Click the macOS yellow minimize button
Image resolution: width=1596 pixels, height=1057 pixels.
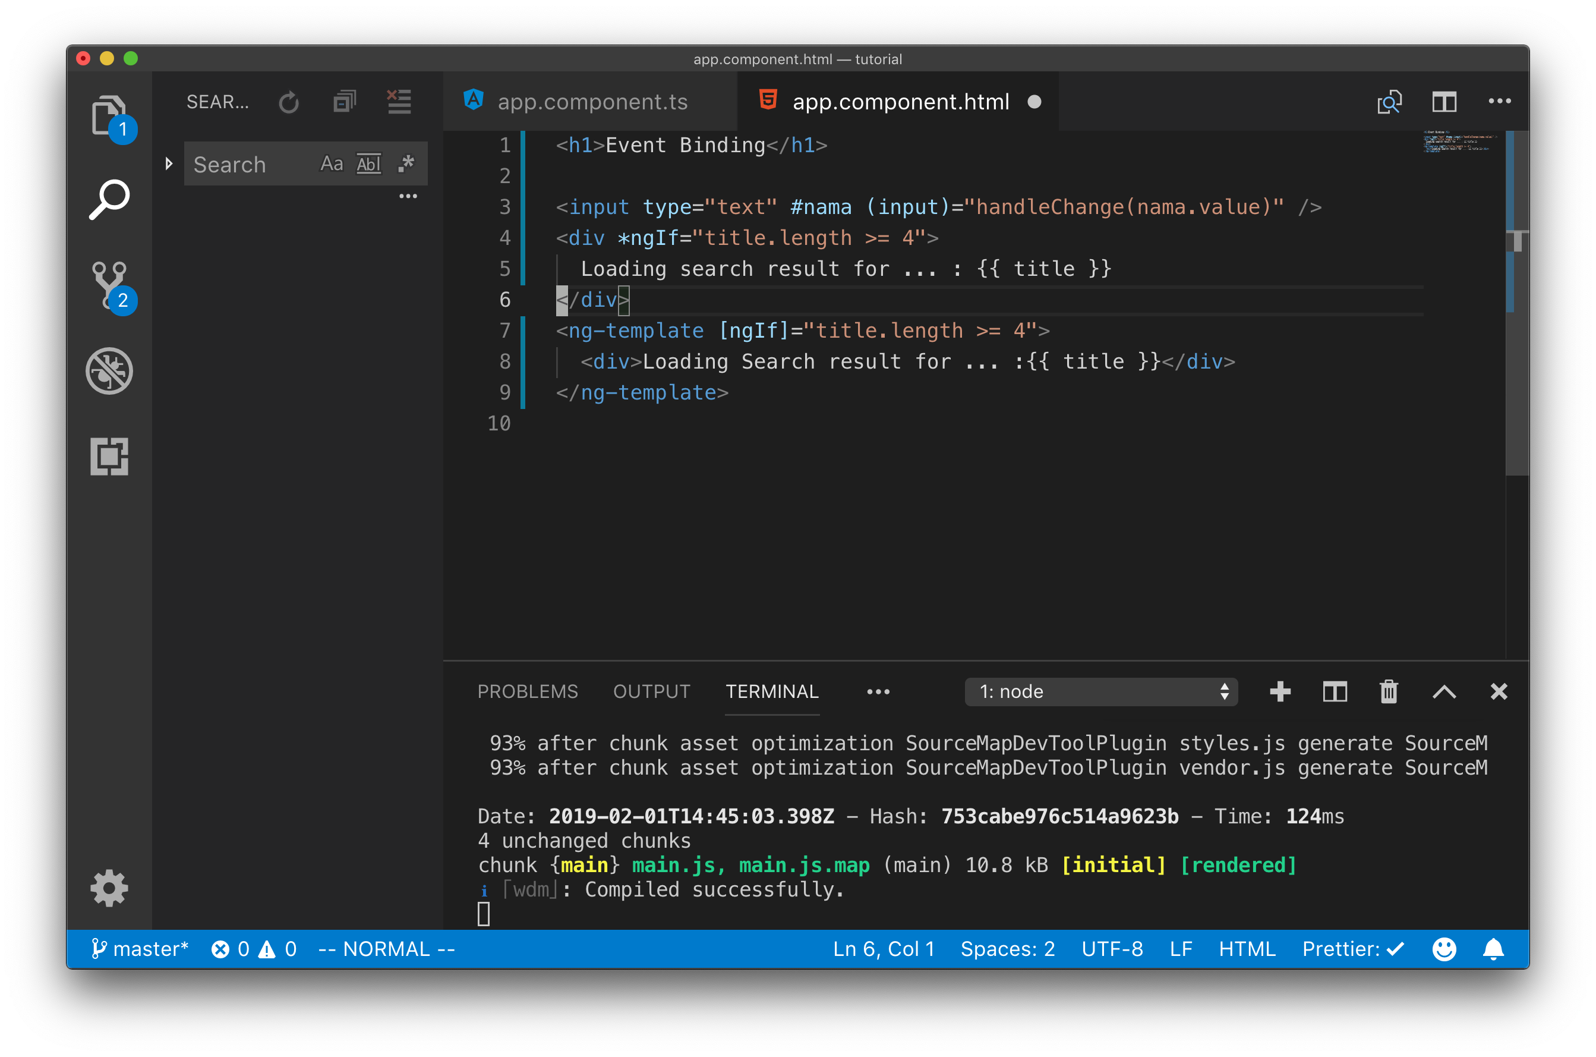point(106,59)
